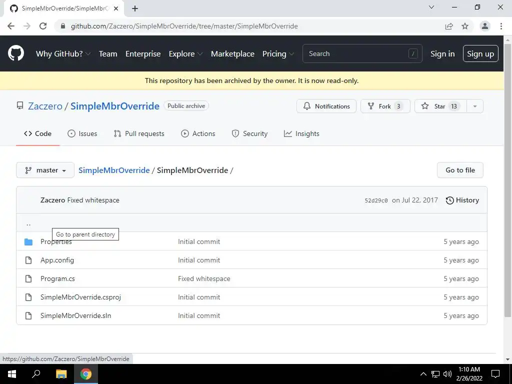
Task: Switch to the Issues tab
Action: tap(82, 133)
